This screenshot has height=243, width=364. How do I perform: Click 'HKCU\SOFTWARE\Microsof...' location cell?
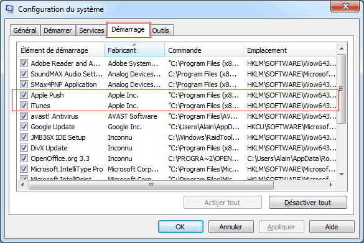pos(292,127)
